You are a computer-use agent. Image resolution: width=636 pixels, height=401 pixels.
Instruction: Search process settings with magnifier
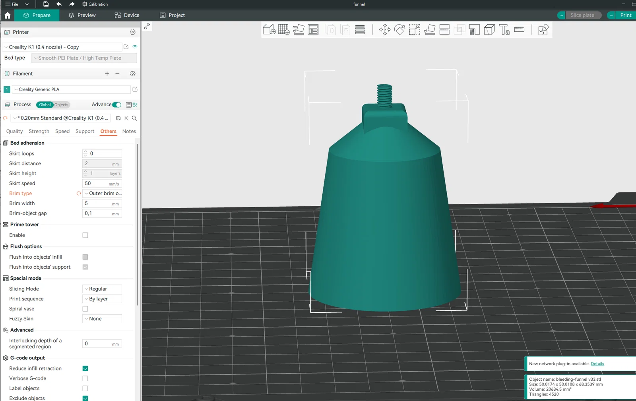(x=134, y=118)
